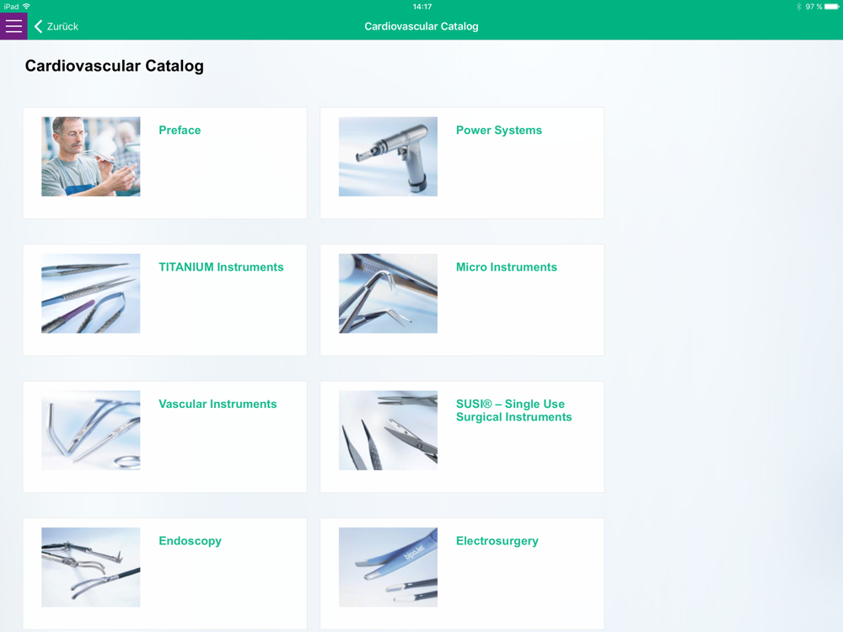Tap the Cardiovascular Catalog navigation bar title

point(421,26)
